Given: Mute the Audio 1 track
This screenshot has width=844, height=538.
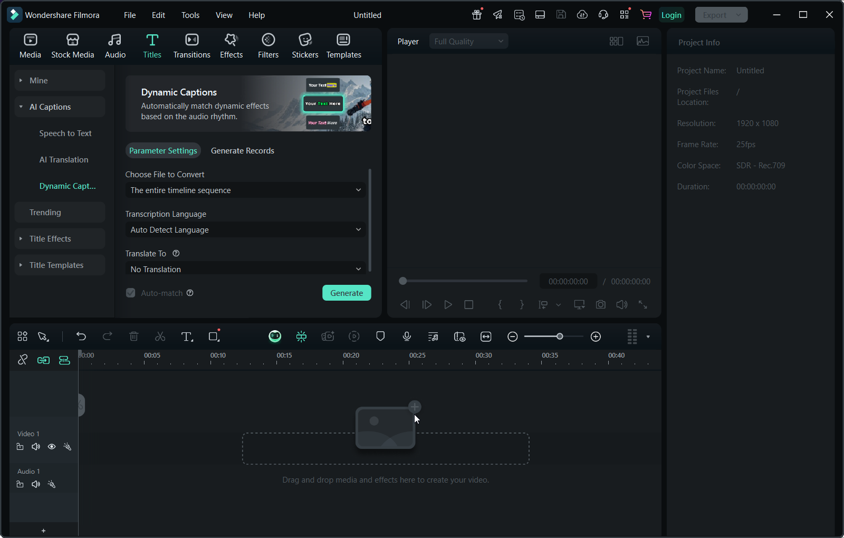Looking at the screenshot, I should tap(36, 484).
